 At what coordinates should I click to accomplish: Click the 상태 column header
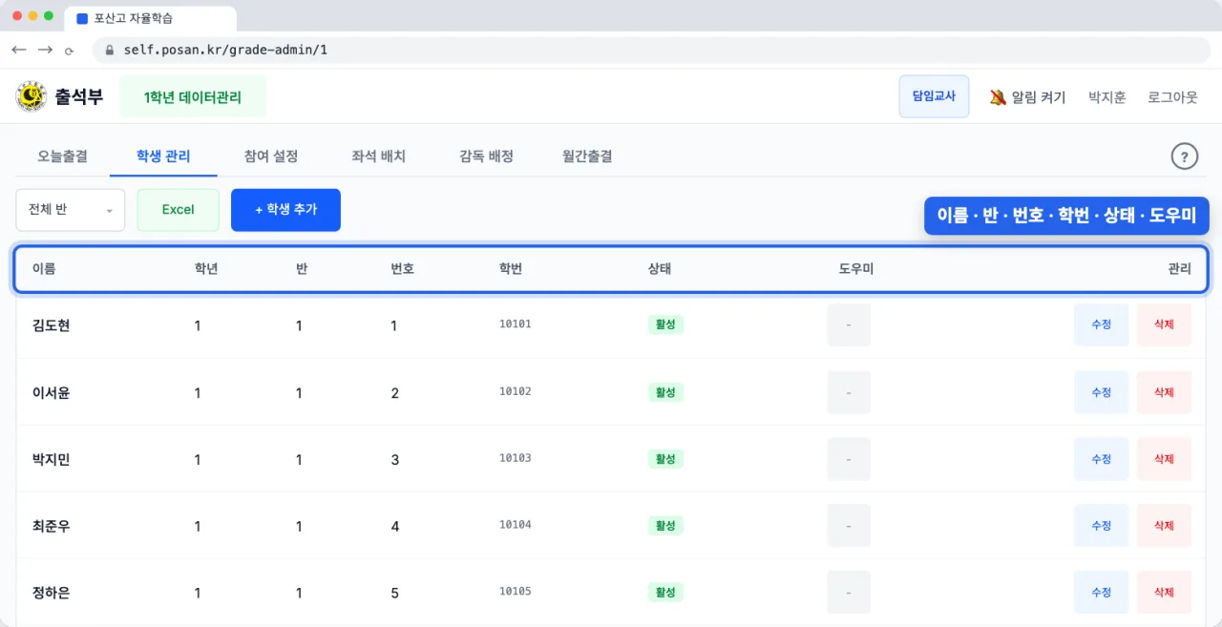tap(660, 269)
